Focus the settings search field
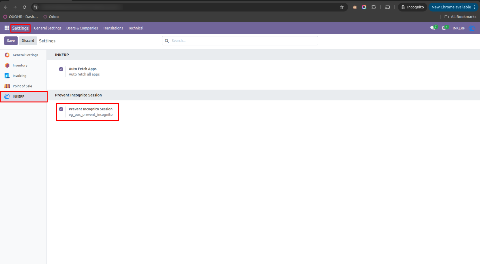 [x=240, y=41]
